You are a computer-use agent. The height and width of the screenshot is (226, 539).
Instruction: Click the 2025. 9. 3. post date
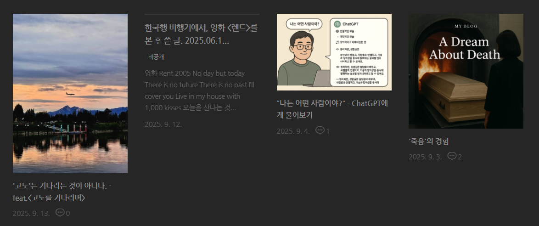click(x=425, y=157)
